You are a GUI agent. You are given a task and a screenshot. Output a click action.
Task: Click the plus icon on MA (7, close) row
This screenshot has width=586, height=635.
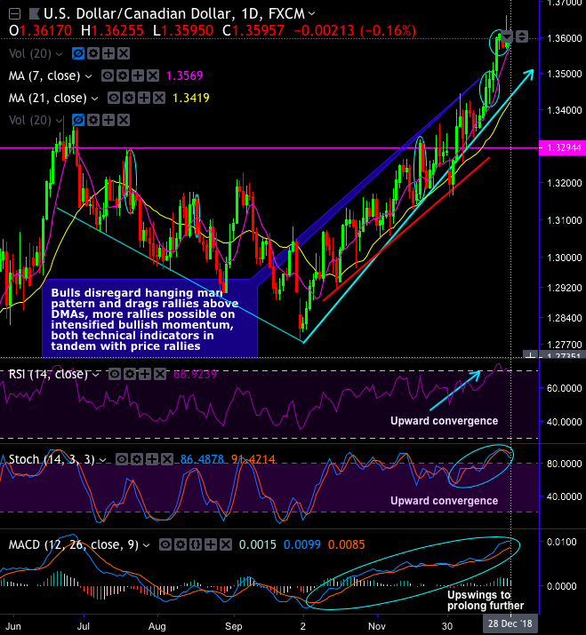coord(138,75)
